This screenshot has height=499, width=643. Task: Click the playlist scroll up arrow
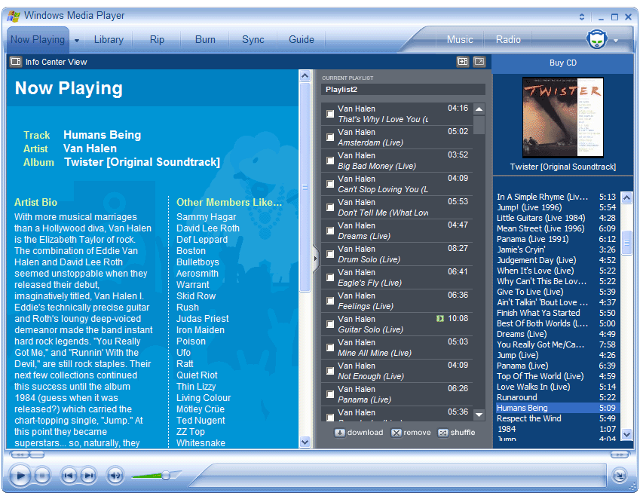coord(479,109)
